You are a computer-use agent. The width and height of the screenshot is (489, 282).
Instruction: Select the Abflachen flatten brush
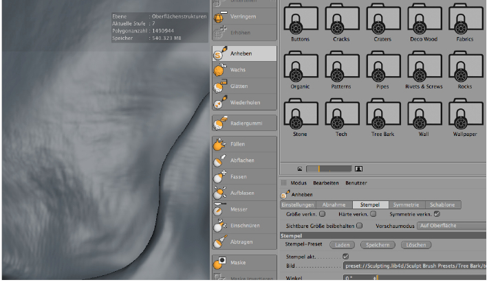243,161
